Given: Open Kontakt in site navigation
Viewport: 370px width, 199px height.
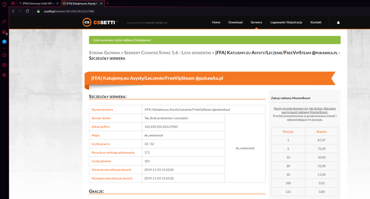Looking at the screenshot, I should 316,23.
